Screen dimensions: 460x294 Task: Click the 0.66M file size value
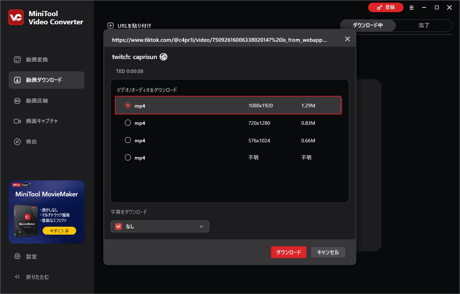[x=308, y=141]
